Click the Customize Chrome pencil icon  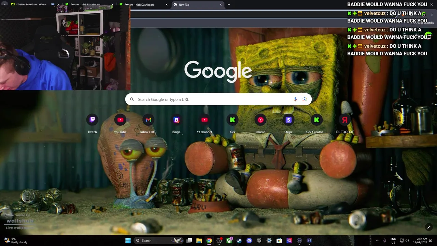[x=429, y=227]
